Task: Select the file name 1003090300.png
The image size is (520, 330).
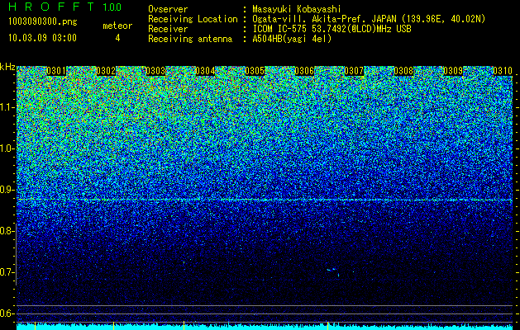Action: coord(43,21)
